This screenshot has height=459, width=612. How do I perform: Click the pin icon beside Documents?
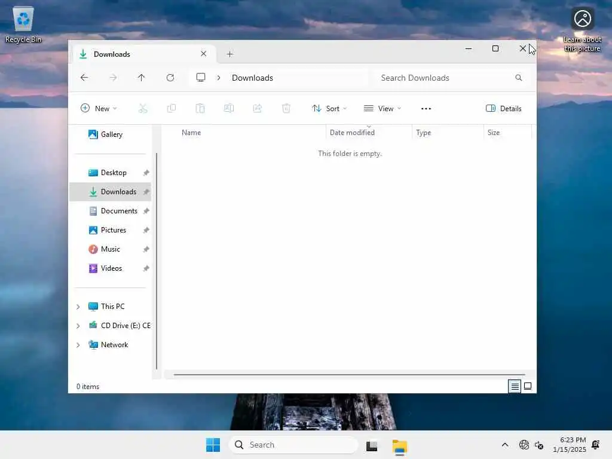tap(146, 211)
